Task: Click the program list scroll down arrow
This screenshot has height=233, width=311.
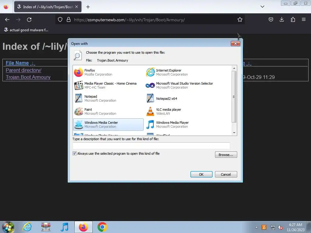Action: [234, 133]
